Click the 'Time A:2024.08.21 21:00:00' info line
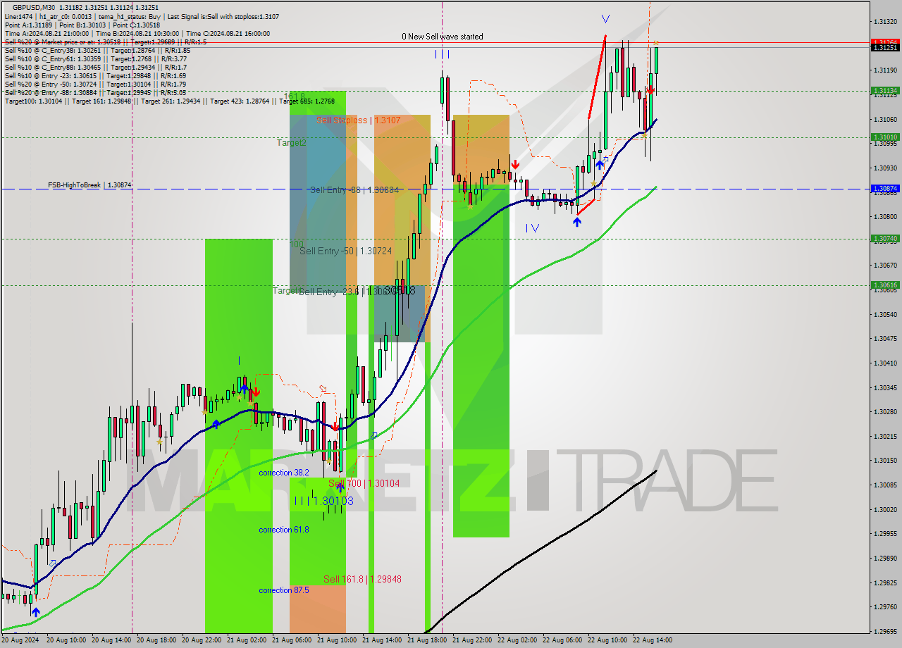Image resolution: width=902 pixels, height=648 pixels. tap(137, 33)
